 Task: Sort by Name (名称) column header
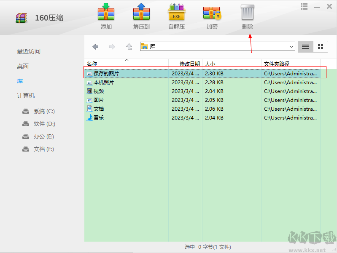[x=92, y=64]
